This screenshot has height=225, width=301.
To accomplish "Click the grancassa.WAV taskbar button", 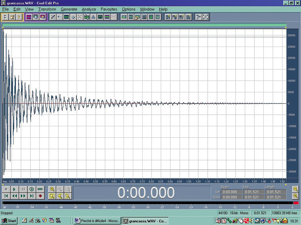I will [x=145, y=221].
